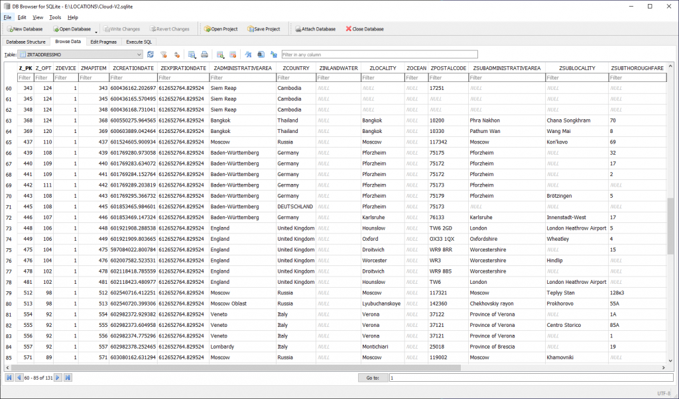This screenshot has width=679, height=399.
Task: Insert a new record
Action: [221, 55]
